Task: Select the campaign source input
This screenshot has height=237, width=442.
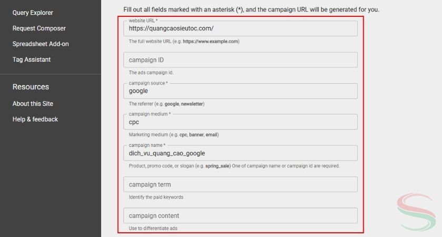Action: point(240,91)
